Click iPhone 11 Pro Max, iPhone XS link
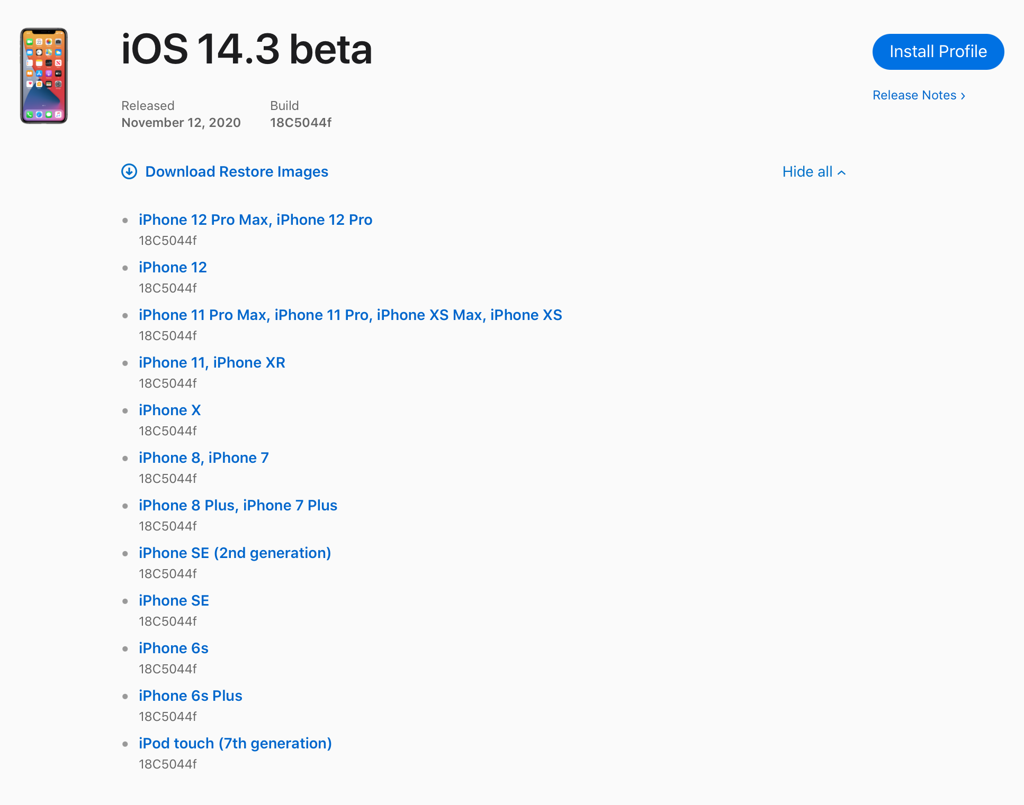The image size is (1024, 805). [351, 315]
